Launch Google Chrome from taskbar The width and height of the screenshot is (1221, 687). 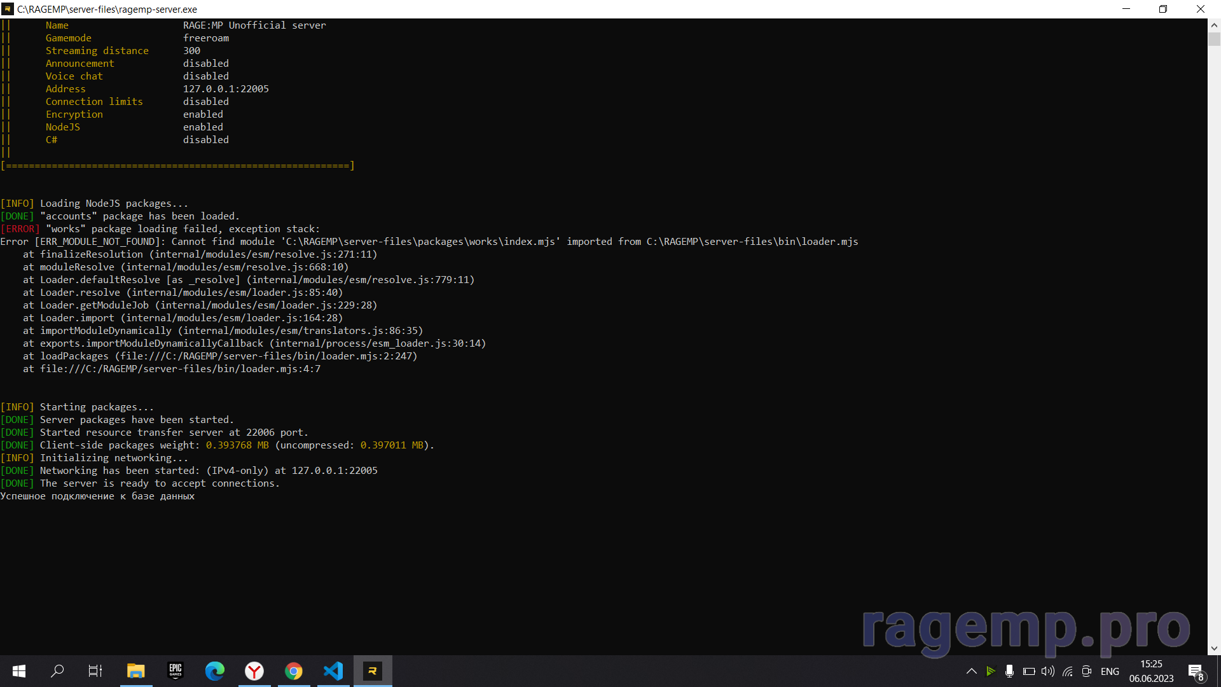coord(294,671)
